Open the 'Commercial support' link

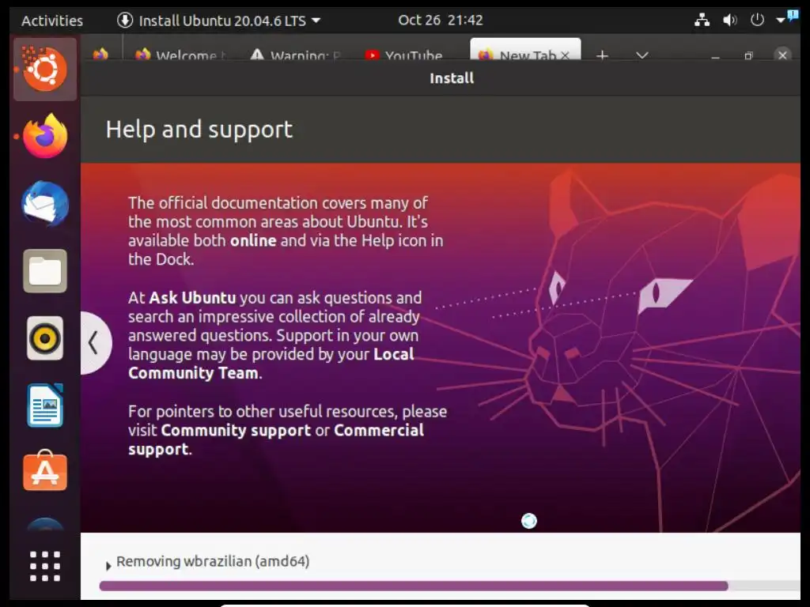click(276, 439)
